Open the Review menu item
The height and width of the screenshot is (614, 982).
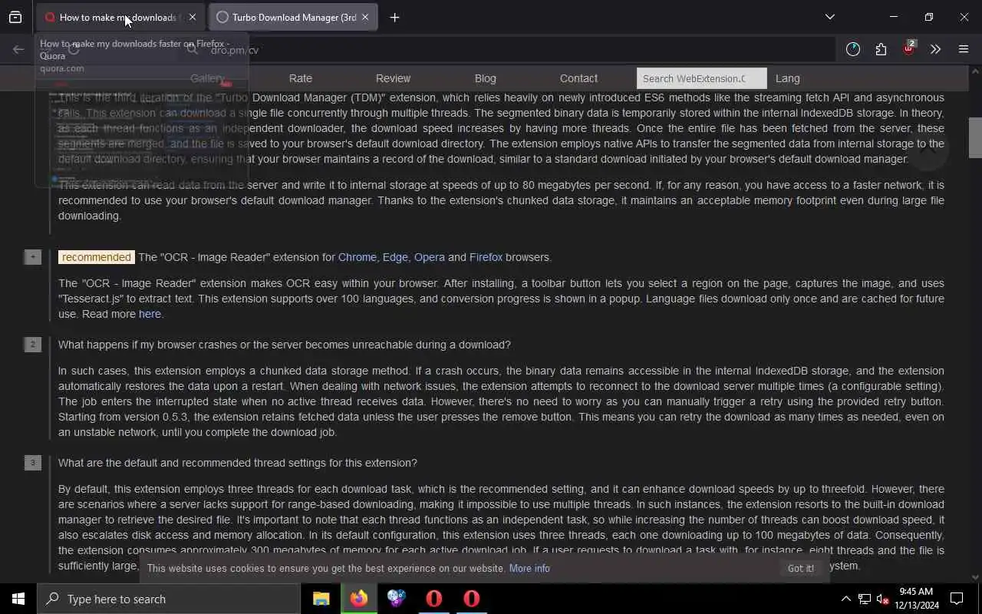tap(393, 78)
